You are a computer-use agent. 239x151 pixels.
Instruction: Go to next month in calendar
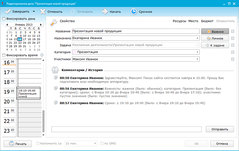(41, 25)
